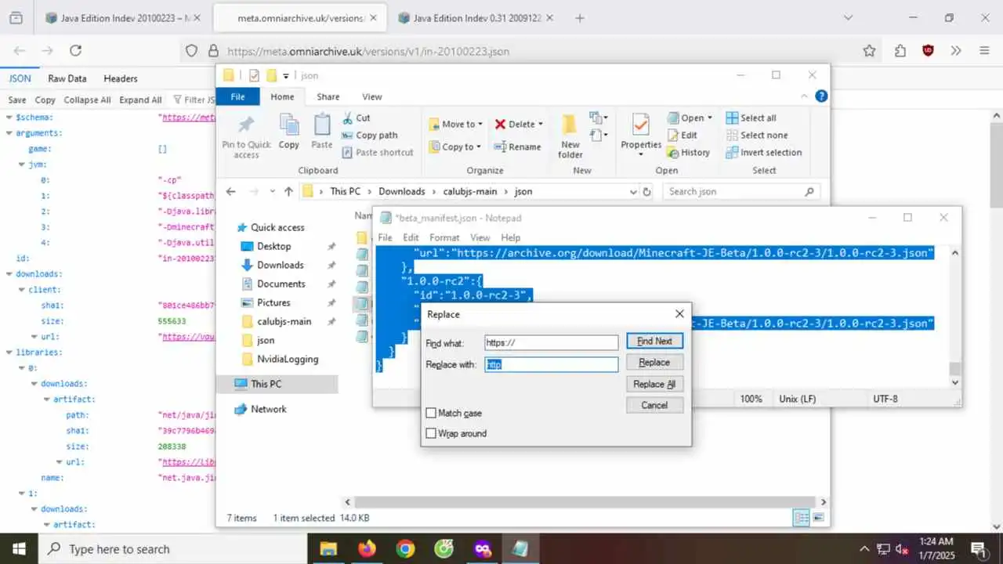Switch to Raw Data tab in Firefox

tap(67, 78)
